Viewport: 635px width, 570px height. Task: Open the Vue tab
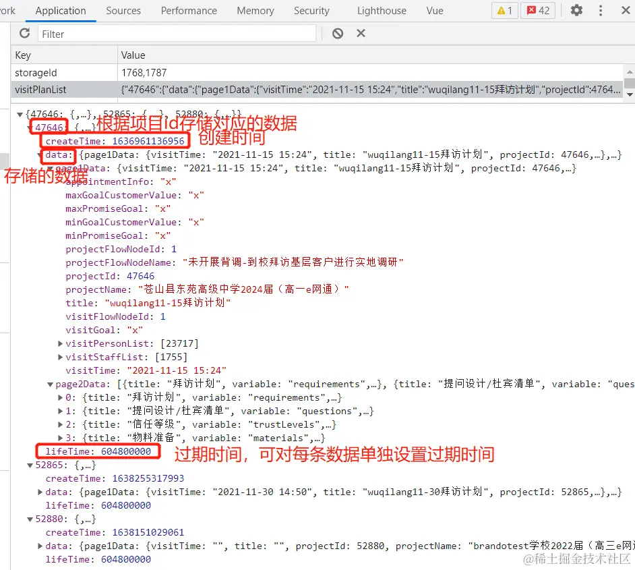tap(435, 11)
